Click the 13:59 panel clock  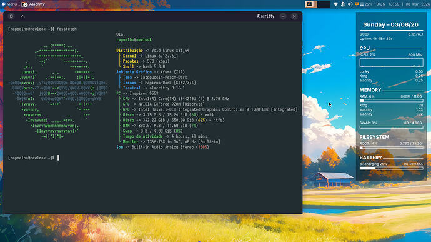tap(394, 4)
